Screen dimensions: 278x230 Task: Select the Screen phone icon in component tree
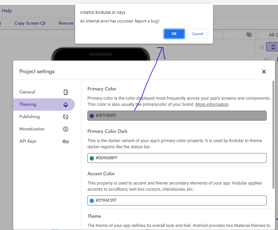click(x=273, y=47)
